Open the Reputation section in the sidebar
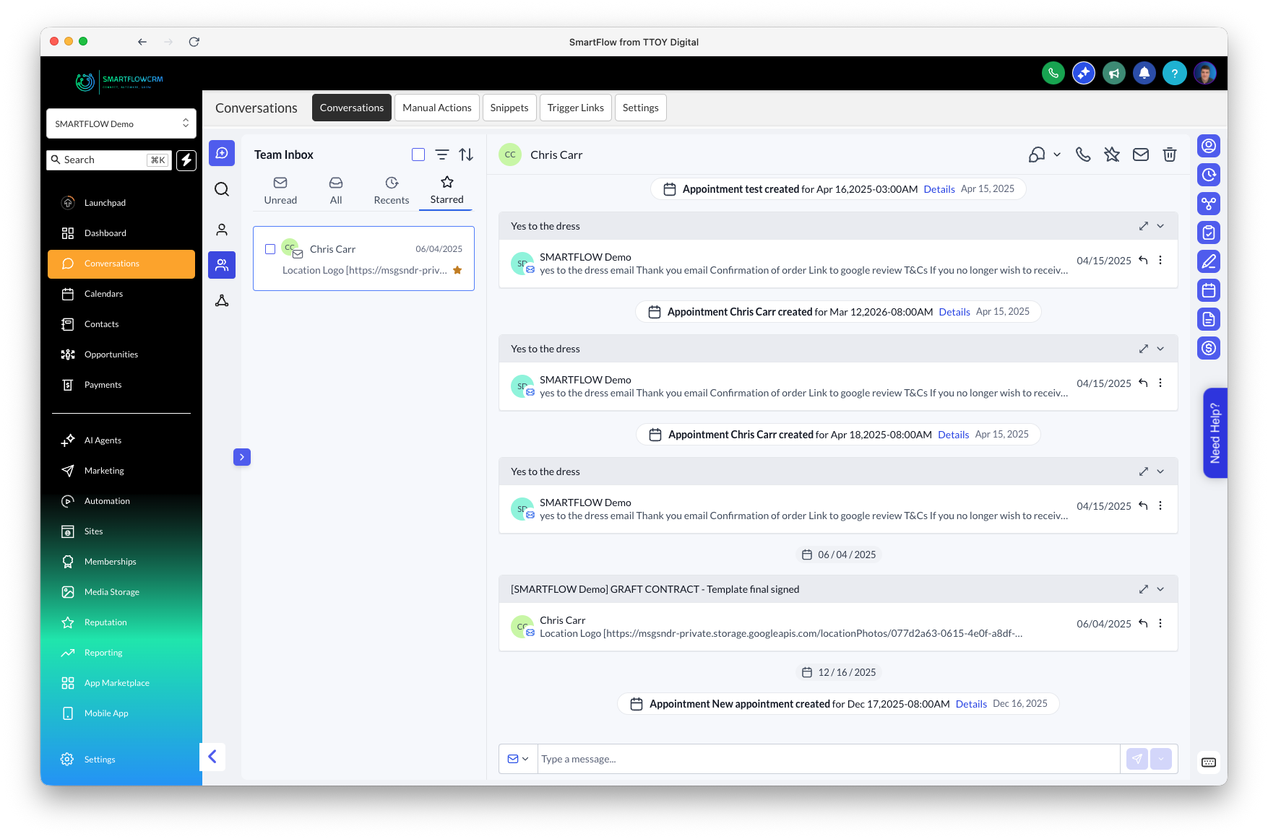The image size is (1268, 839). pos(105,622)
